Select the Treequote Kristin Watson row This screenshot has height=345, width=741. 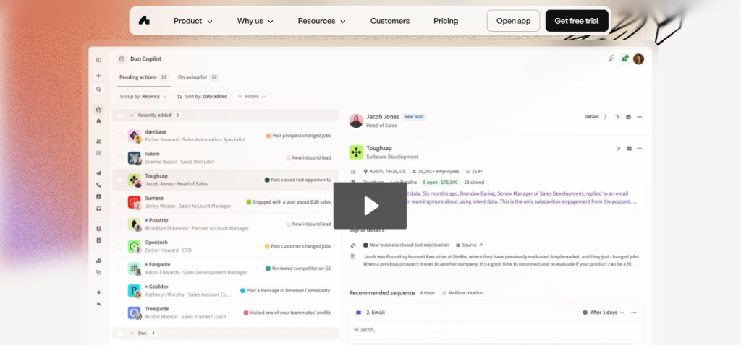click(225, 313)
